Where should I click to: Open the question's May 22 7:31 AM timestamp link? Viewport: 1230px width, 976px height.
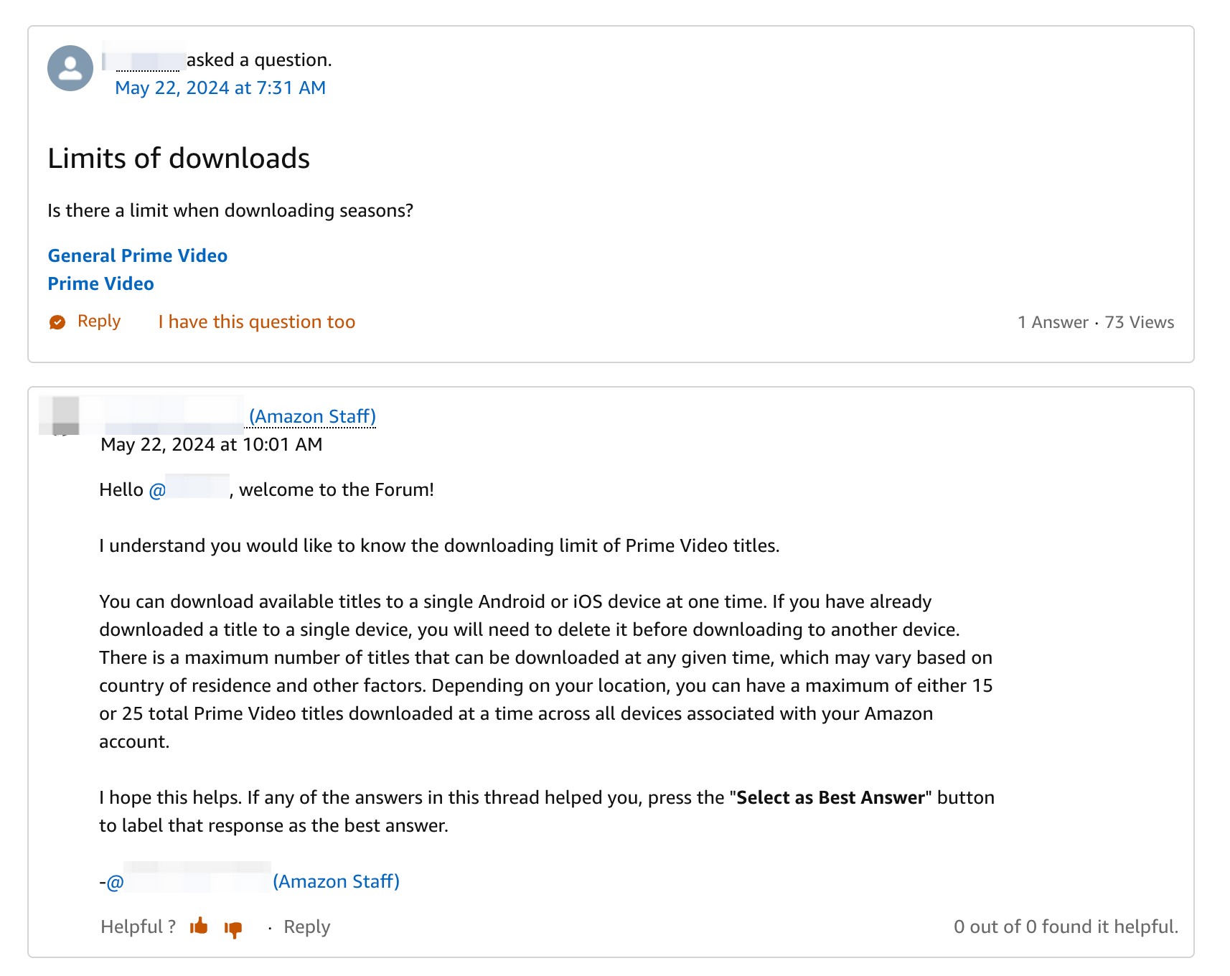pyautogui.click(x=220, y=88)
